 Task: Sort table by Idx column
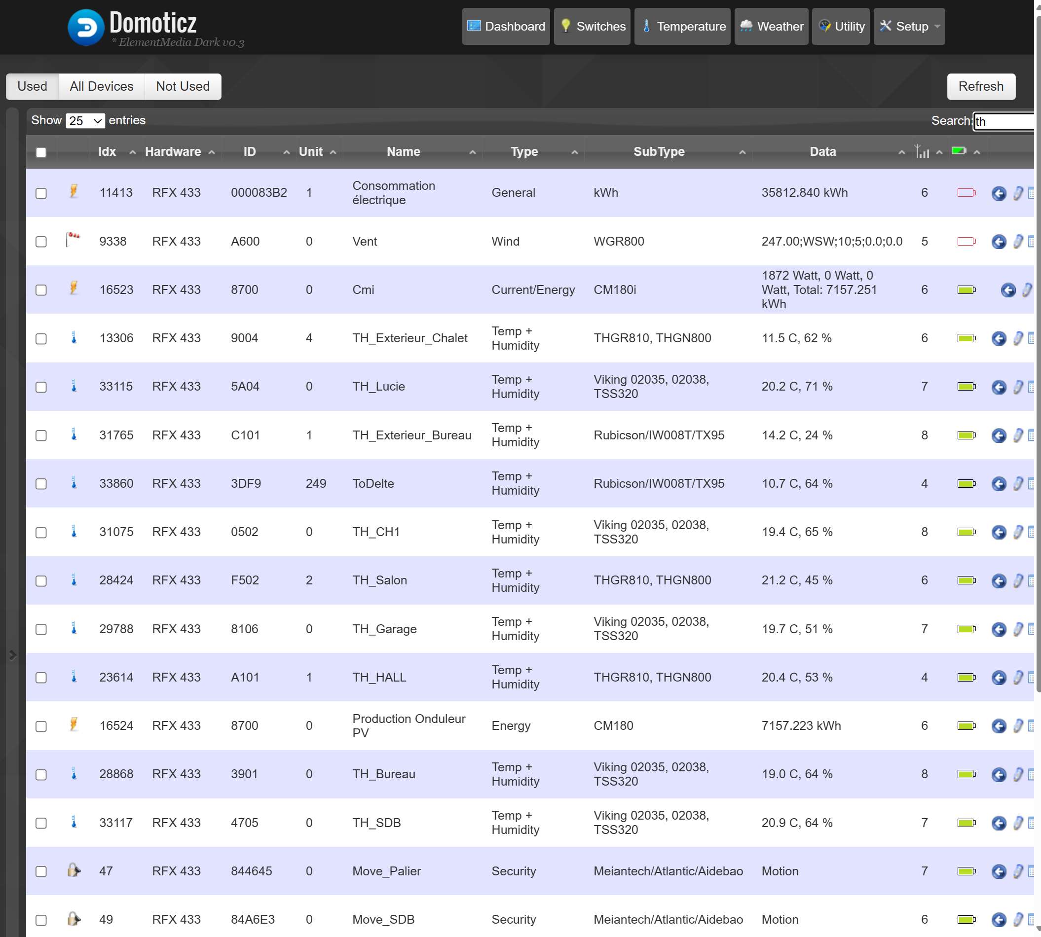107,152
